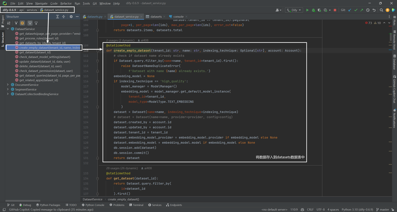Image resolution: width=397 pixels, height=212 pixels.
Task: Click the red error count 73 indicator
Action: [369, 23]
